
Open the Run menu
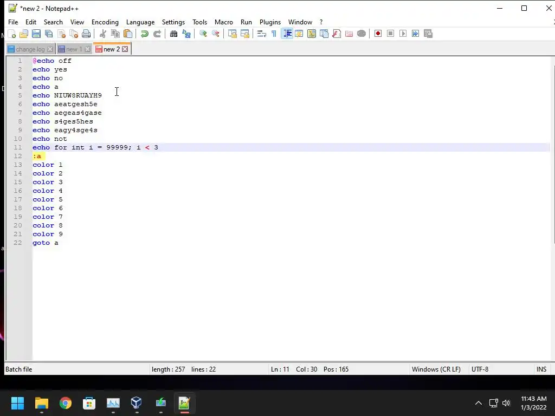[x=247, y=22]
